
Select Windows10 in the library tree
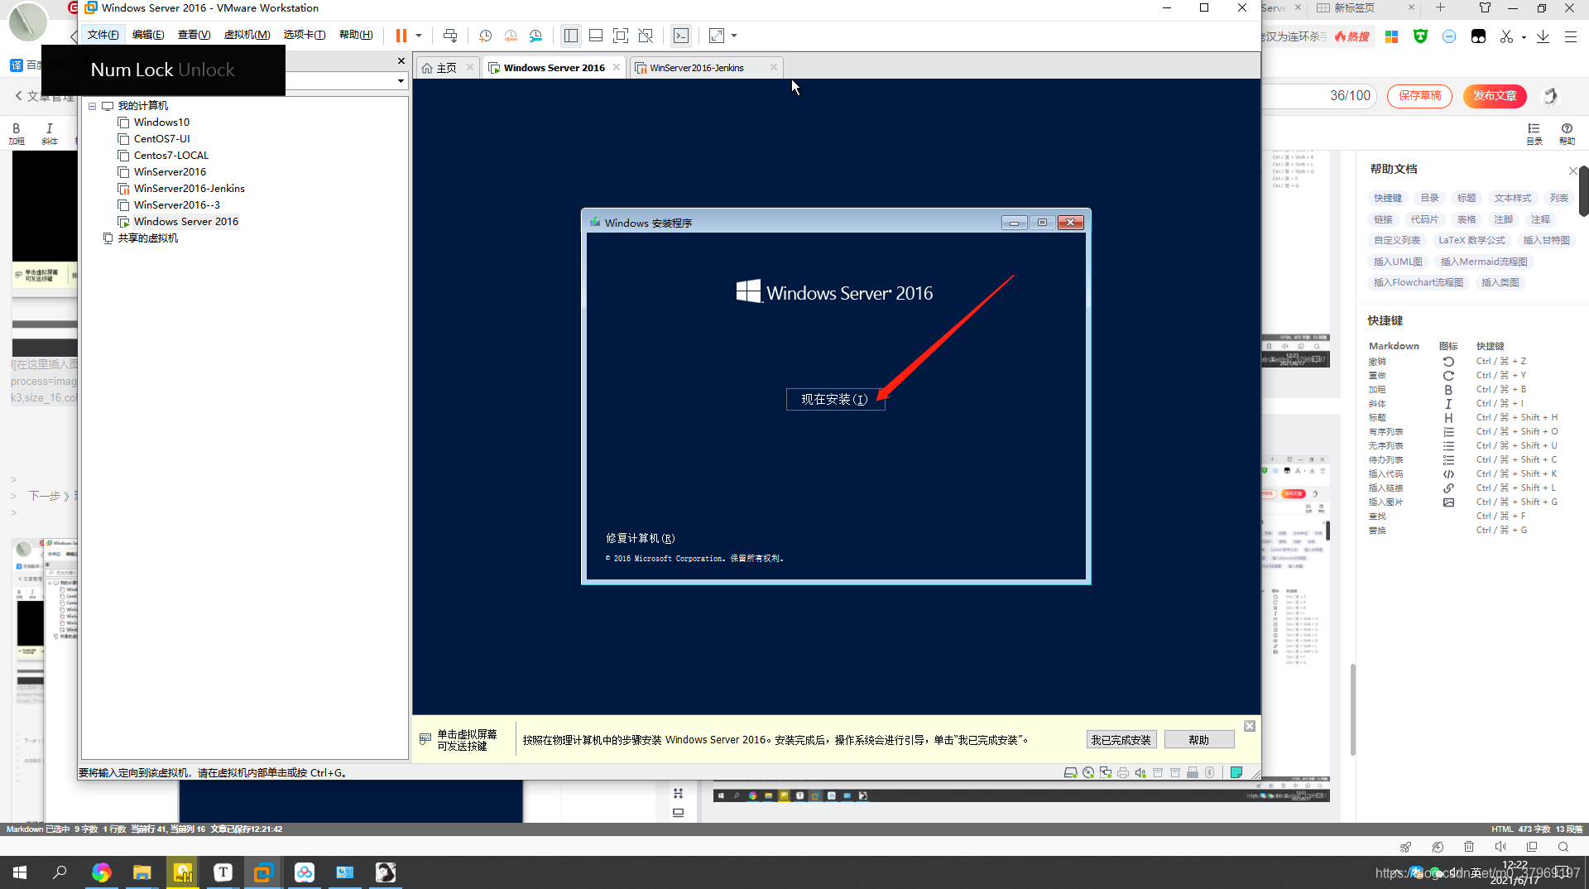(161, 123)
